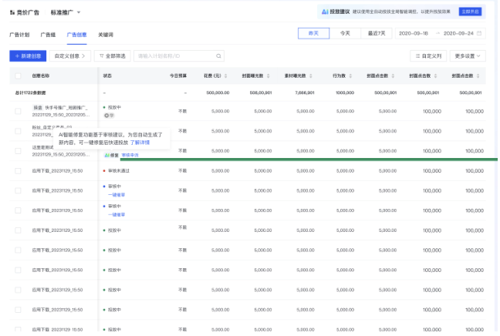Open the 了解详情 link in the tooltip

point(140,143)
